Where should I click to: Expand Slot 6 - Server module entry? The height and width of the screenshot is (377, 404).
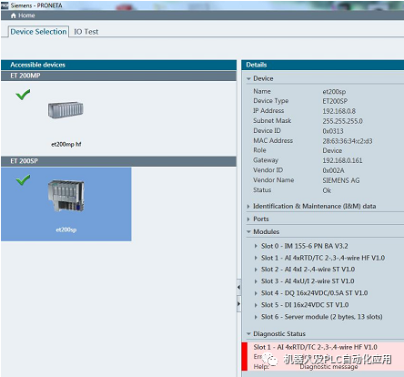click(x=256, y=317)
